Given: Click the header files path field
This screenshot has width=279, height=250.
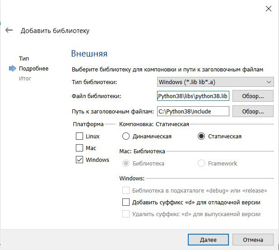Looking at the screenshot, I should tap(193, 111).
